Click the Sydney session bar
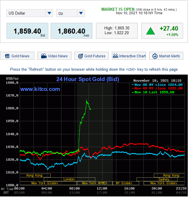Viewport: 189px width, 197px height. (157, 179)
